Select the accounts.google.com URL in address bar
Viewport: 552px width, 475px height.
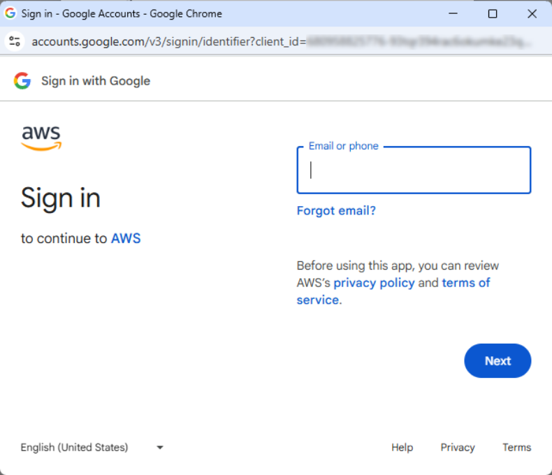[x=168, y=41]
